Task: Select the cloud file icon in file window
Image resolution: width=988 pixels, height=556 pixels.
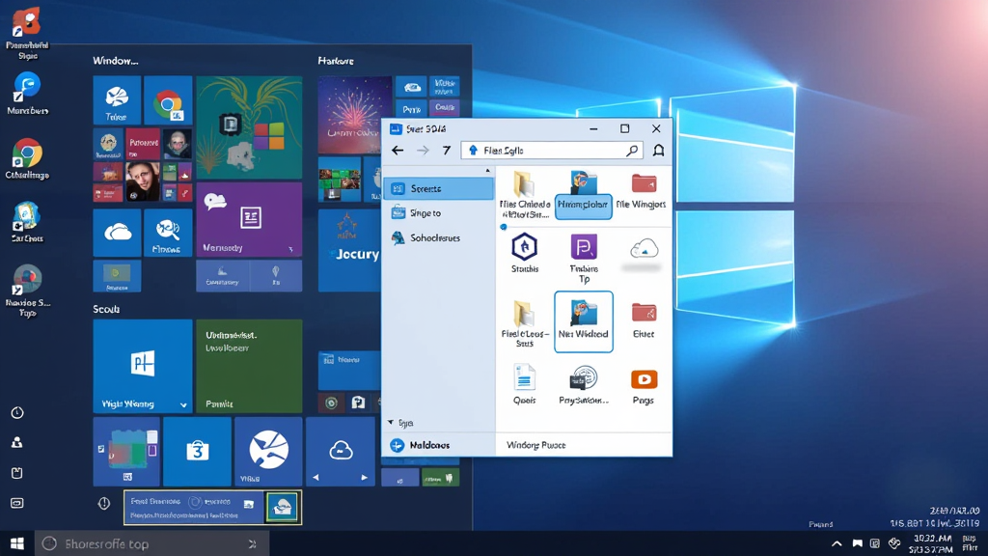Action: 644,250
